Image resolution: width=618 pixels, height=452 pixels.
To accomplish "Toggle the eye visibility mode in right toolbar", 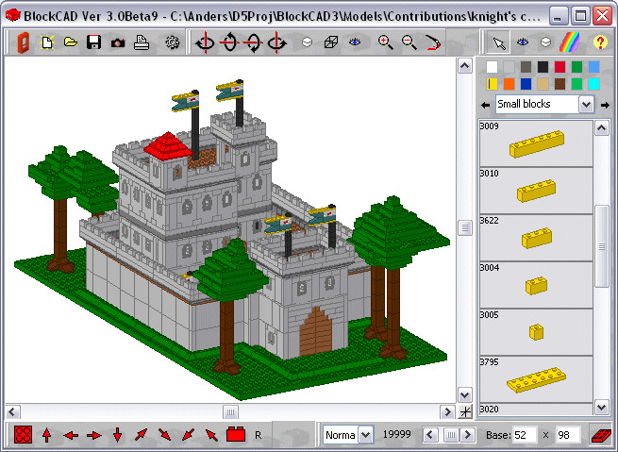I will (523, 42).
